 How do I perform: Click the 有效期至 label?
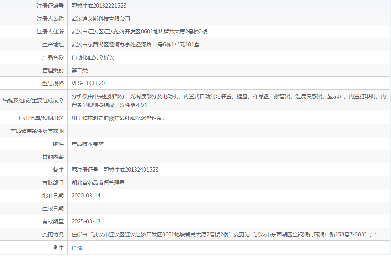coord(53,221)
